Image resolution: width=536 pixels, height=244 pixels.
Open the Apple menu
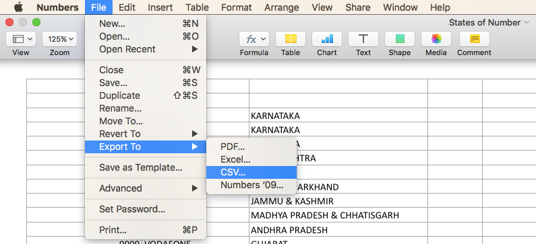point(18,7)
